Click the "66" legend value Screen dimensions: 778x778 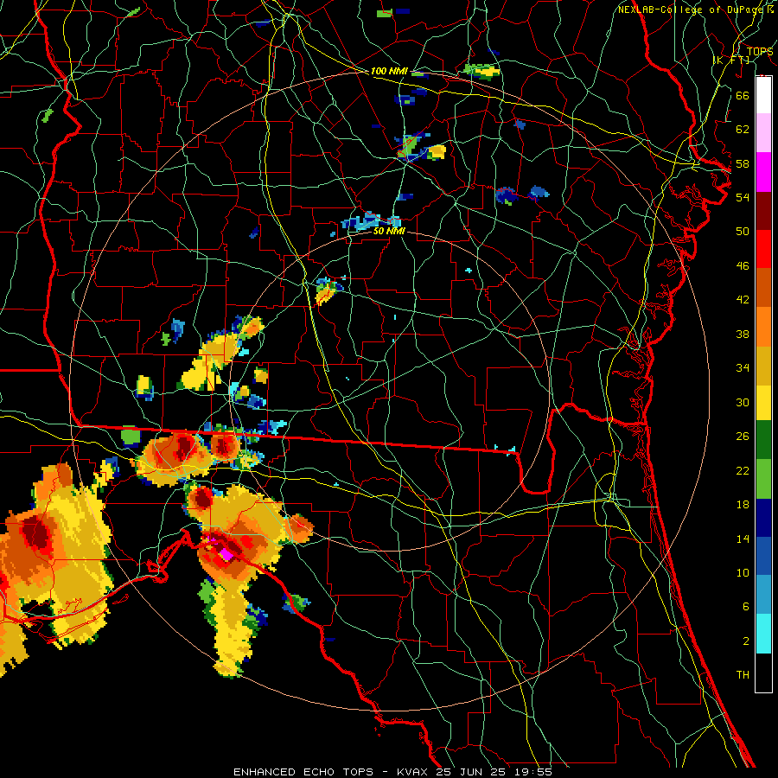click(x=743, y=95)
